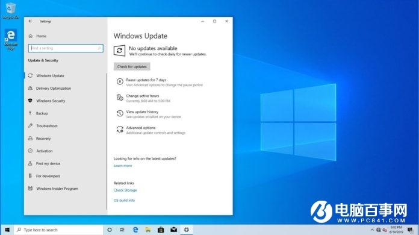Select Recovery in sidebar
The width and height of the screenshot is (419, 235).
[x=43, y=139]
